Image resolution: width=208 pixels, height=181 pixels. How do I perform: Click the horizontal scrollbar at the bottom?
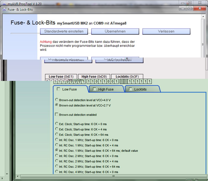click(113, 176)
